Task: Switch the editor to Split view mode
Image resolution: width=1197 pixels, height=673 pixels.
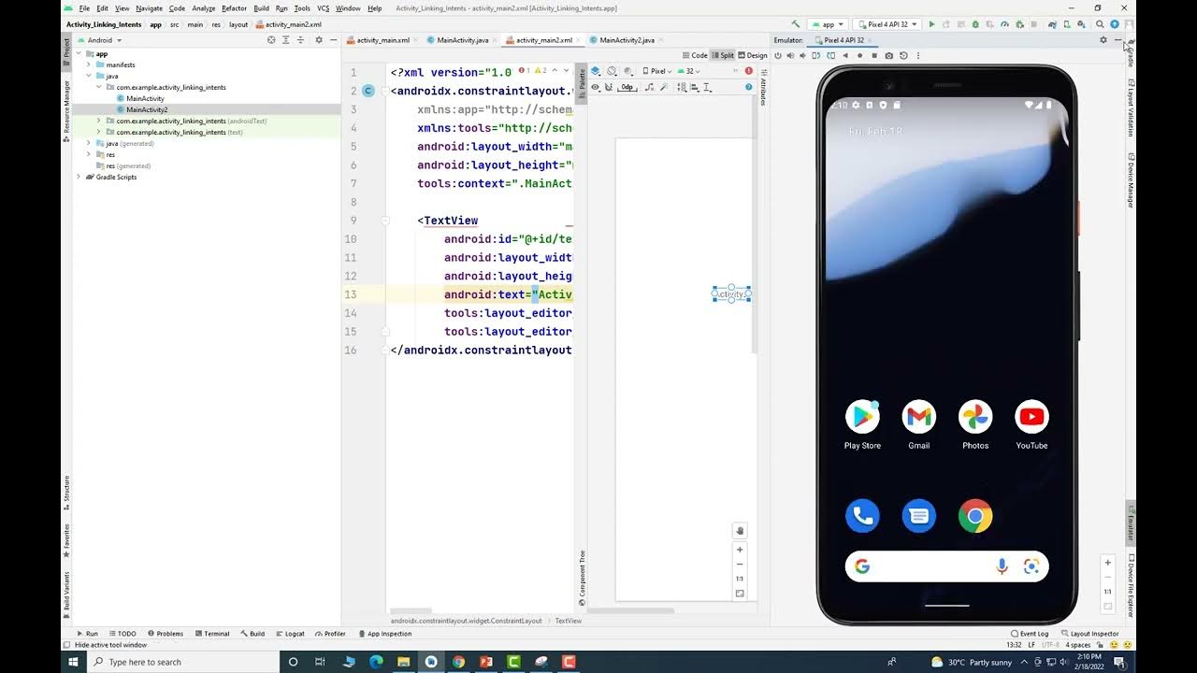Action: coord(722,55)
